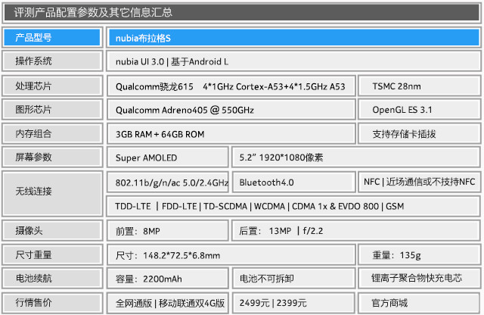Image resolution: width=484 pixels, height=315 pixels.
Task: Click the 5.2" 1920*1080像素 cell
Action: click(x=355, y=157)
